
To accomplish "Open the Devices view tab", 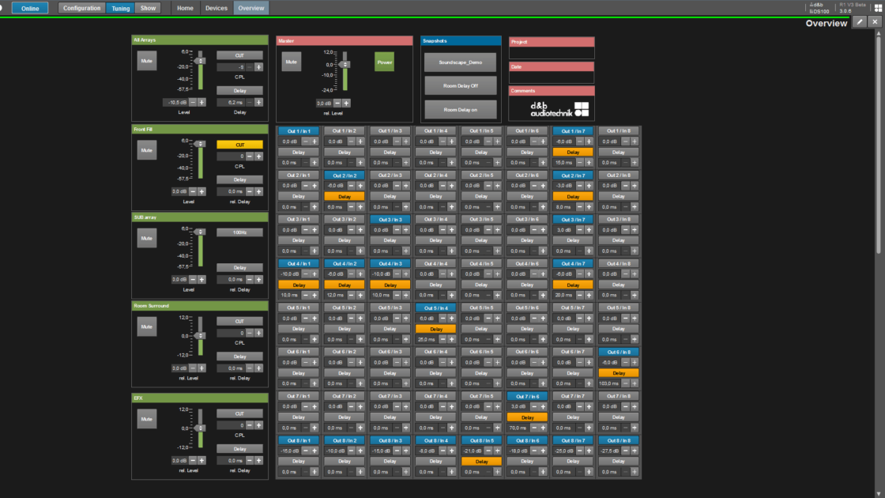I will 217,8.
